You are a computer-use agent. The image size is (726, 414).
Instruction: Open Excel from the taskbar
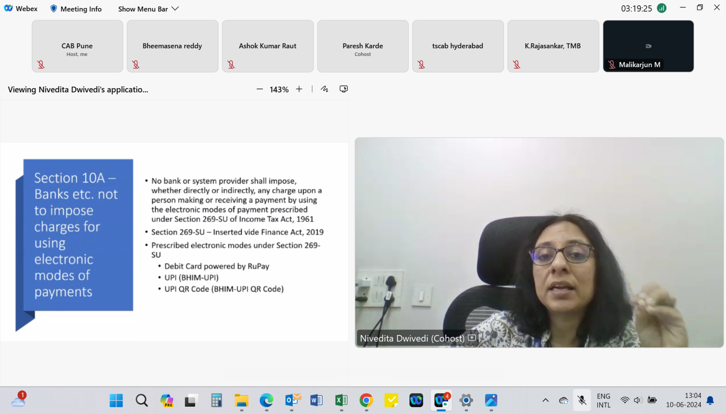(341, 400)
